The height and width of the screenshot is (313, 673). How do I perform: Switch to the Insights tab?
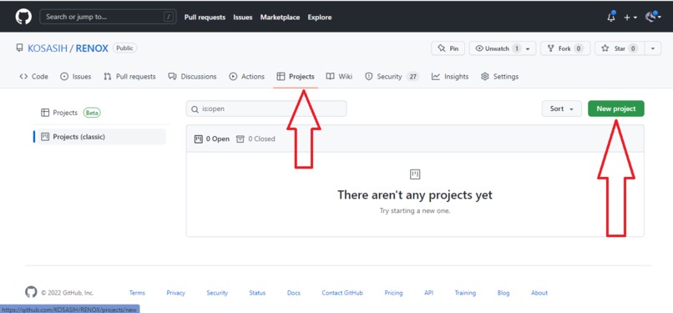coord(450,76)
